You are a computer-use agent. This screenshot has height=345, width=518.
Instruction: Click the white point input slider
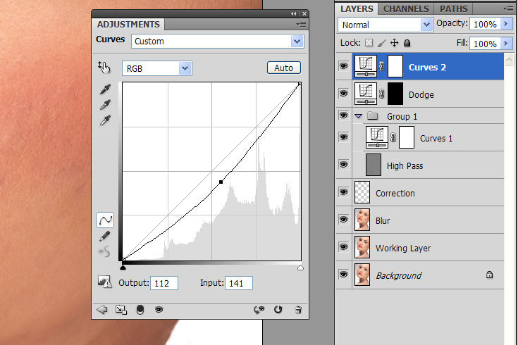pyautogui.click(x=300, y=268)
